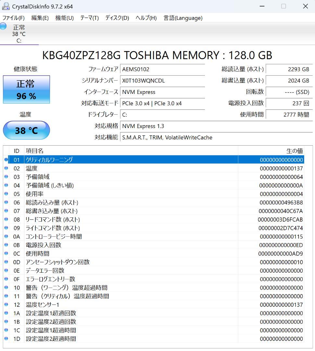Click the blue indicator for 予備領域 row

click(6, 177)
